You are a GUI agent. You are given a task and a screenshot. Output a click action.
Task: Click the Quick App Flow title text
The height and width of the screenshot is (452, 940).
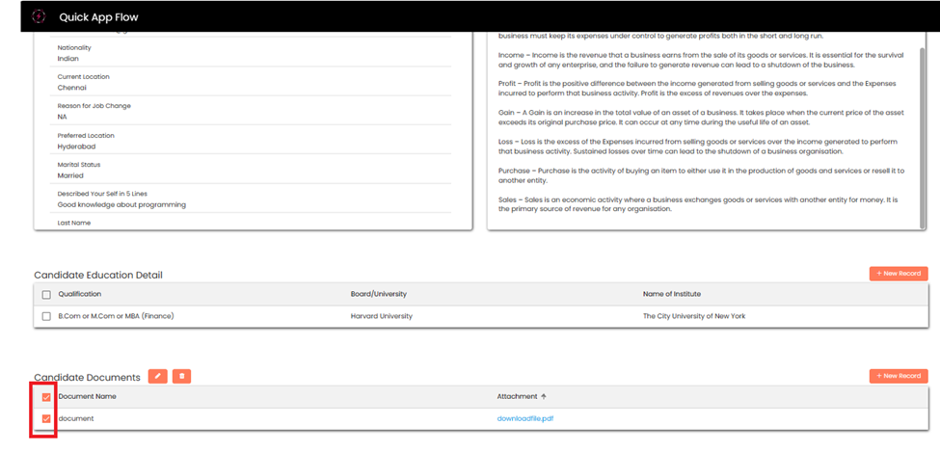tap(99, 17)
